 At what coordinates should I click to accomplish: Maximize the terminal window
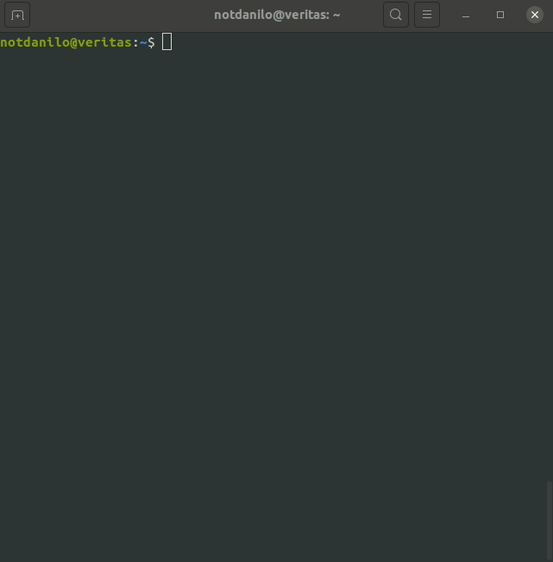pos(500,15)
